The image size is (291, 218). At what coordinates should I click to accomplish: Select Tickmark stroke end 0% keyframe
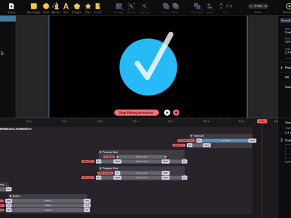click(199, 141)
